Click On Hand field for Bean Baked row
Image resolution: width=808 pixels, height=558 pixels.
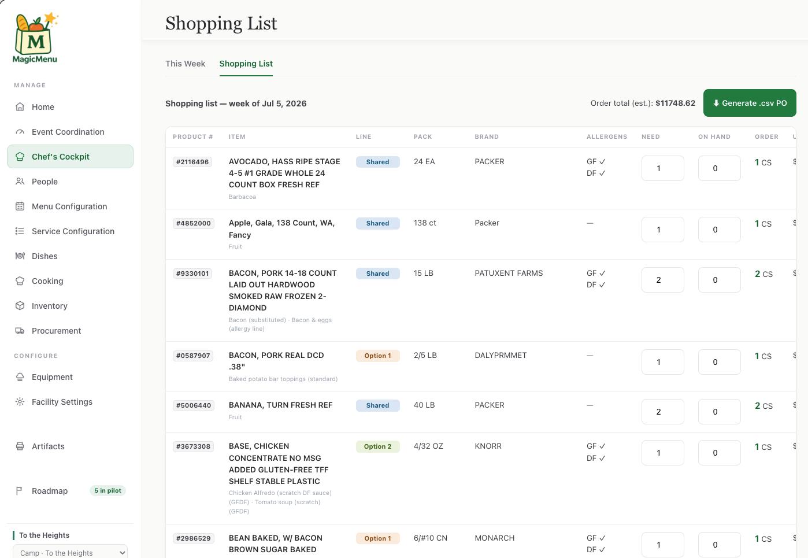(x=720, y=545)
